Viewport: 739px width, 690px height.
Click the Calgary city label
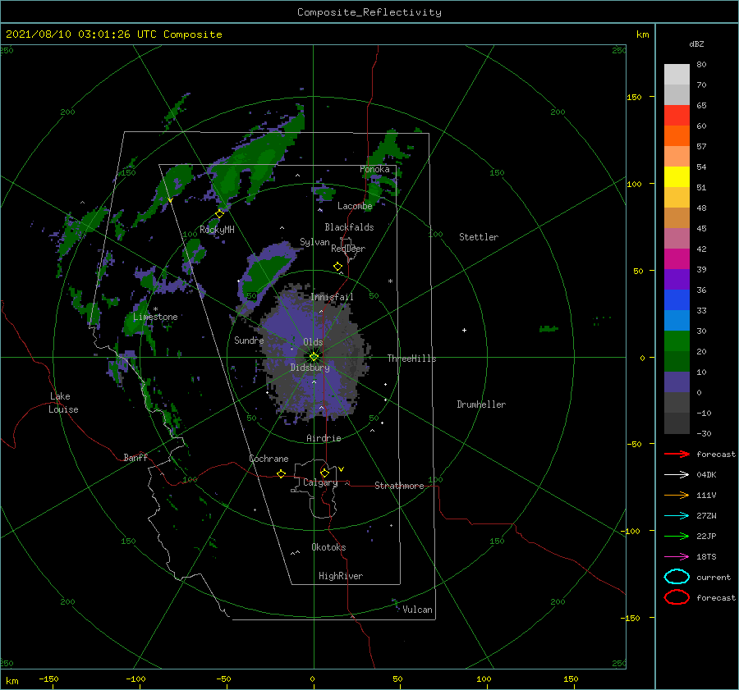320,482
